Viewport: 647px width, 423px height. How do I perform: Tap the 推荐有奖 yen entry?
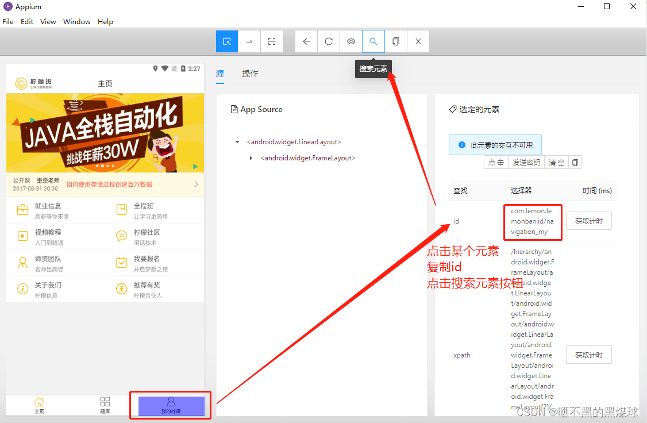point(155,290)
